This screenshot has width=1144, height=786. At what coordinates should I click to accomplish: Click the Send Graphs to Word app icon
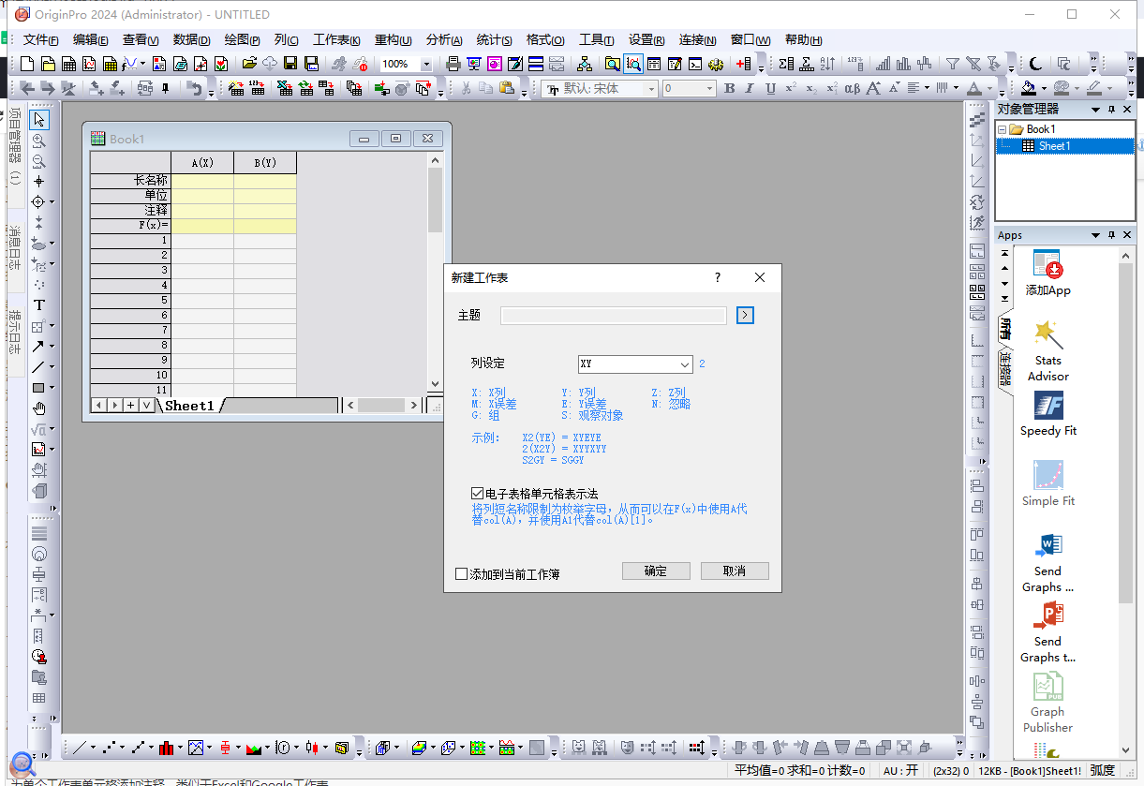[x=1047, y=561]
